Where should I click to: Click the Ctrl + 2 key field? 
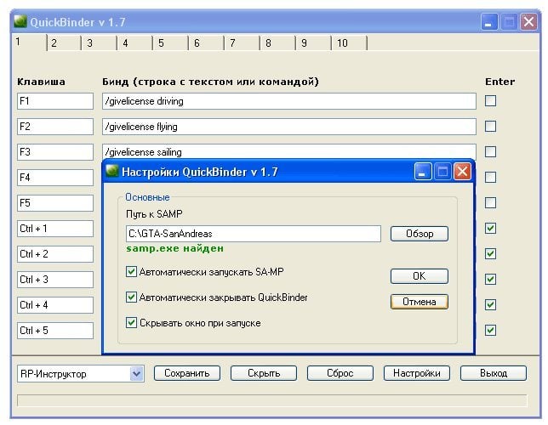(55, 254)
